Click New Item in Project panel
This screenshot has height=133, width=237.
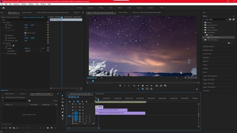[x=52, y=128]
